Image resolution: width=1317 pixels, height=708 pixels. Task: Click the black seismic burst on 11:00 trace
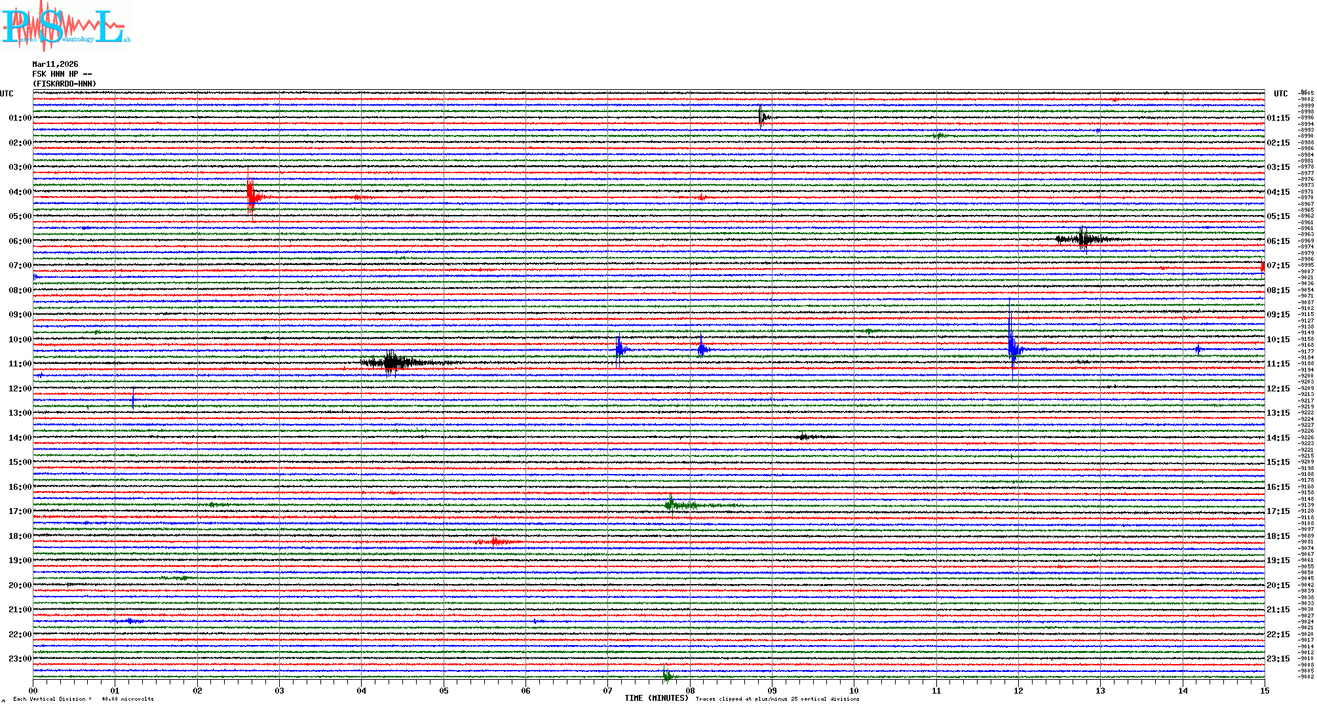point(392,362)
